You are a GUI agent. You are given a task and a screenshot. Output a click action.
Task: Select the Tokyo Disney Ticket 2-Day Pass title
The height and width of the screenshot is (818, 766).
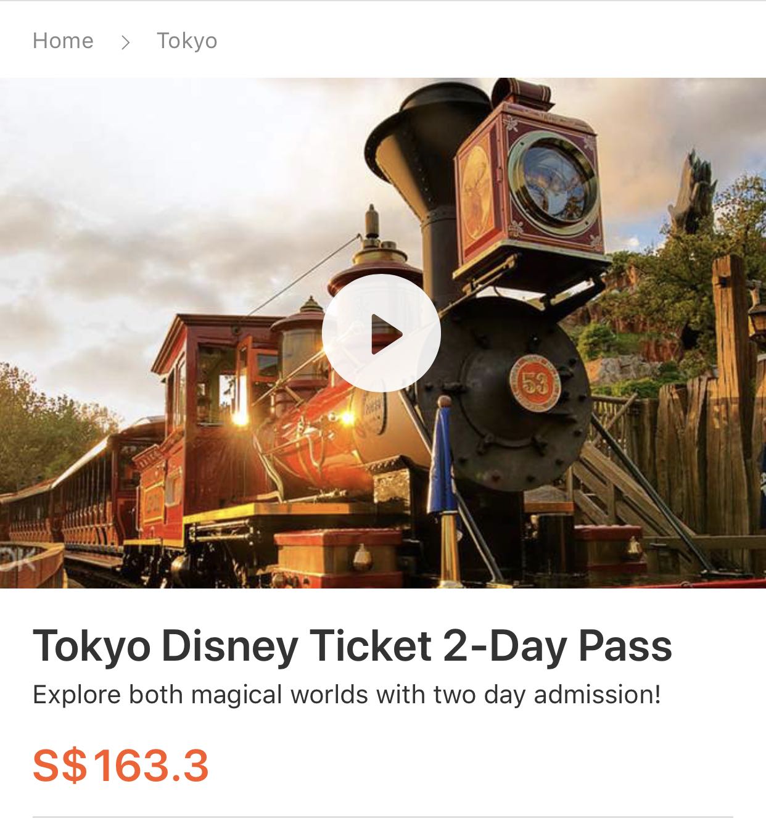tap(352, 646)
